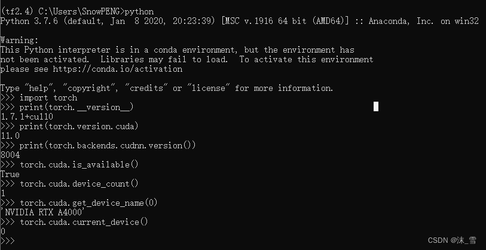Click the print(torch.__version__) command
This screenshot has height=250, width=486.
tap(76, 107)
